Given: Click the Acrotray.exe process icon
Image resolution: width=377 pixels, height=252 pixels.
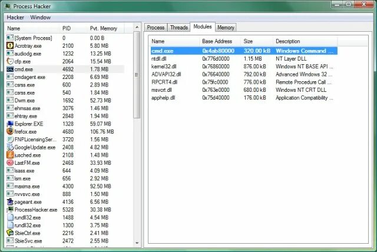Looking at the screenshot, I should [x=10, y=45].
